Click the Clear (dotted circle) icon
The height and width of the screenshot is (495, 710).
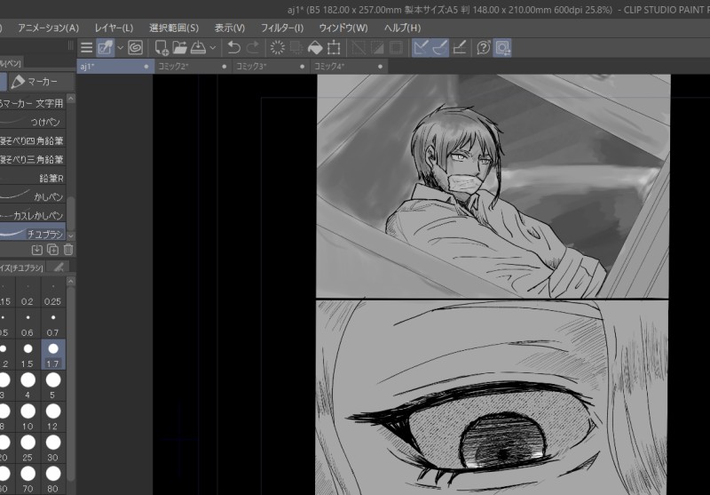(x=278, y=48)
